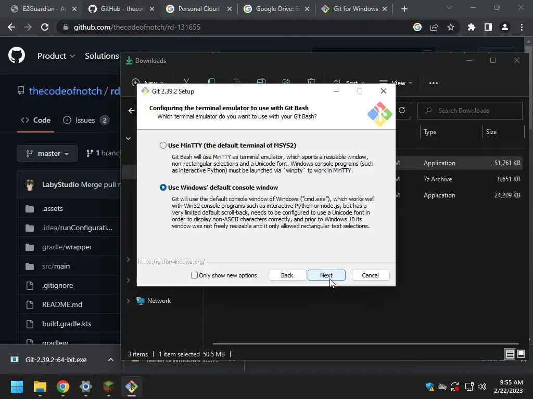Screen dimensions: 533x399
Task: Open thecodeofnotch profile link
Action: (x=65, y=91)
